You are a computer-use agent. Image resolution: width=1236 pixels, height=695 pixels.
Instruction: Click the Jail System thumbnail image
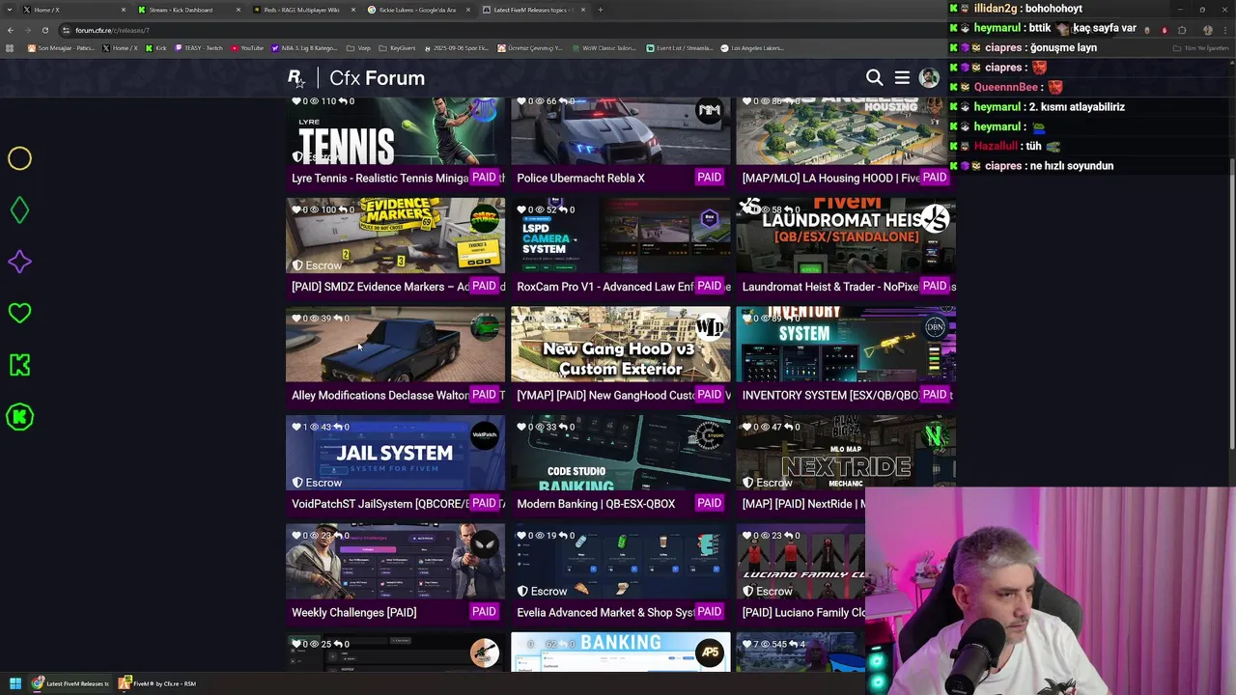[395, 454]
